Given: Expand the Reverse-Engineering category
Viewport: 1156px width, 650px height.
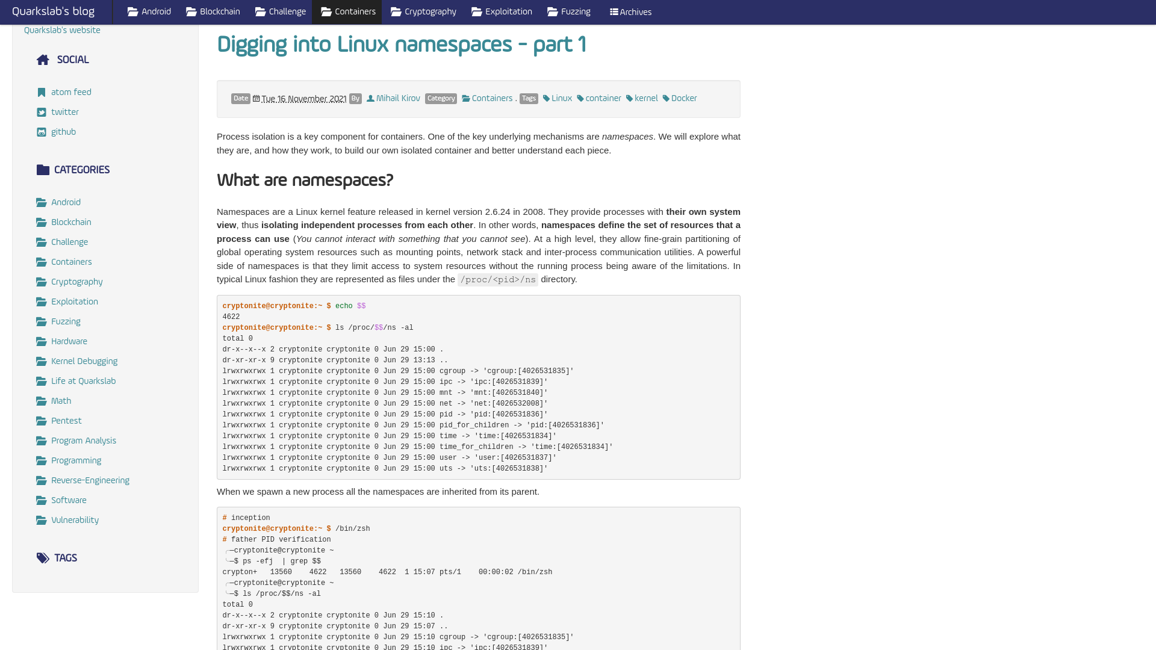Looking at the screenshot, I should [90, 480].
